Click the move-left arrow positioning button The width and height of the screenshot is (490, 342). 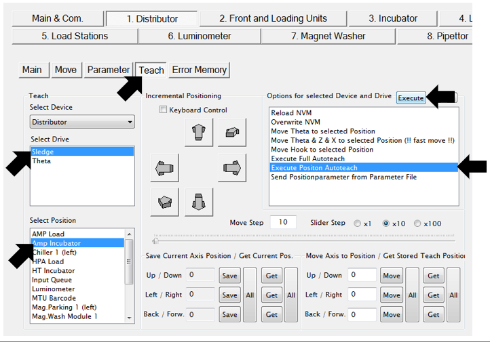[x=165, y=167]
